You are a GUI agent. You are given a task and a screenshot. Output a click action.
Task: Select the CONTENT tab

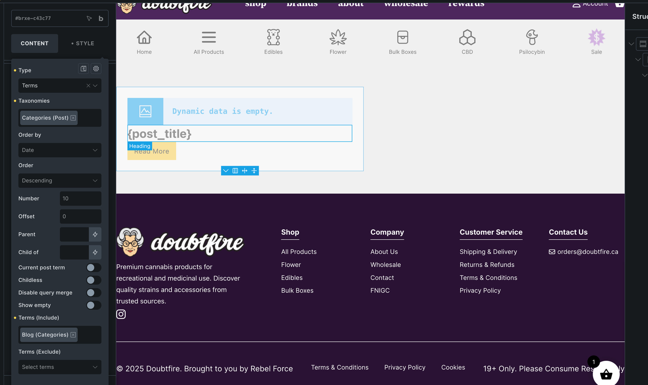point(34,43)
